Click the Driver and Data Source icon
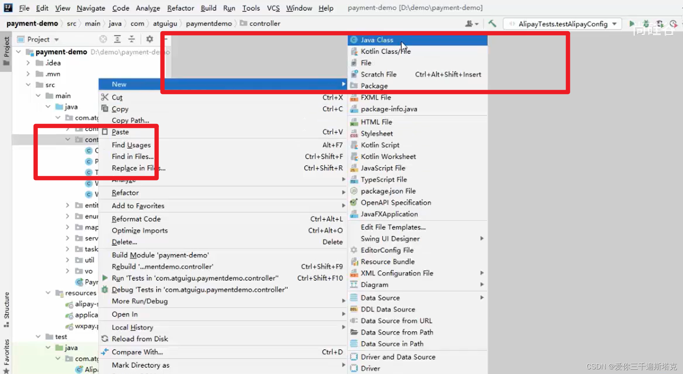 tap(354, 357)
